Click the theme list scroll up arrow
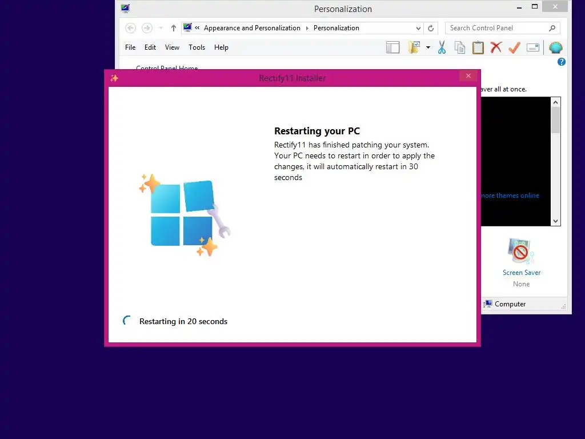 (x=555, y=102)
